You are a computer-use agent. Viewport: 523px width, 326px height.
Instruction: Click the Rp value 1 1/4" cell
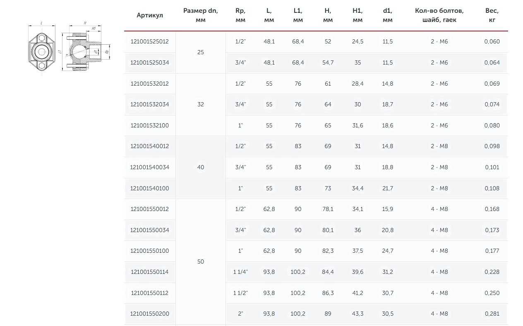(x=240, y=272)
